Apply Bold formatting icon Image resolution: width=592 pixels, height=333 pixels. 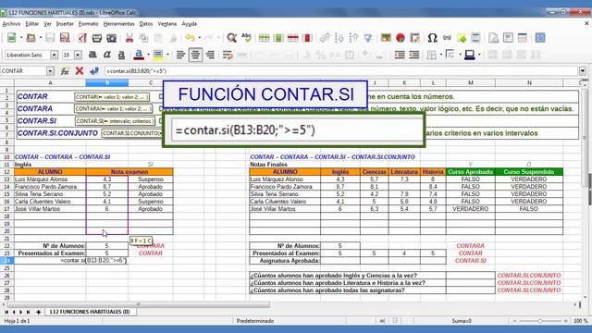click(92, 55)
